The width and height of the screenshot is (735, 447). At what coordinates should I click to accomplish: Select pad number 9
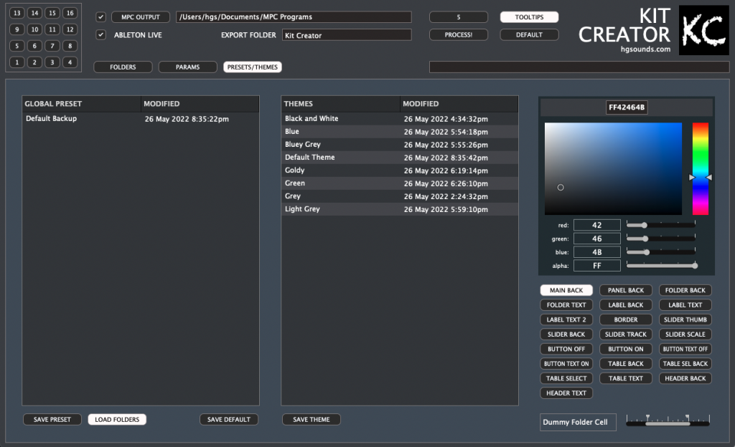17,29
